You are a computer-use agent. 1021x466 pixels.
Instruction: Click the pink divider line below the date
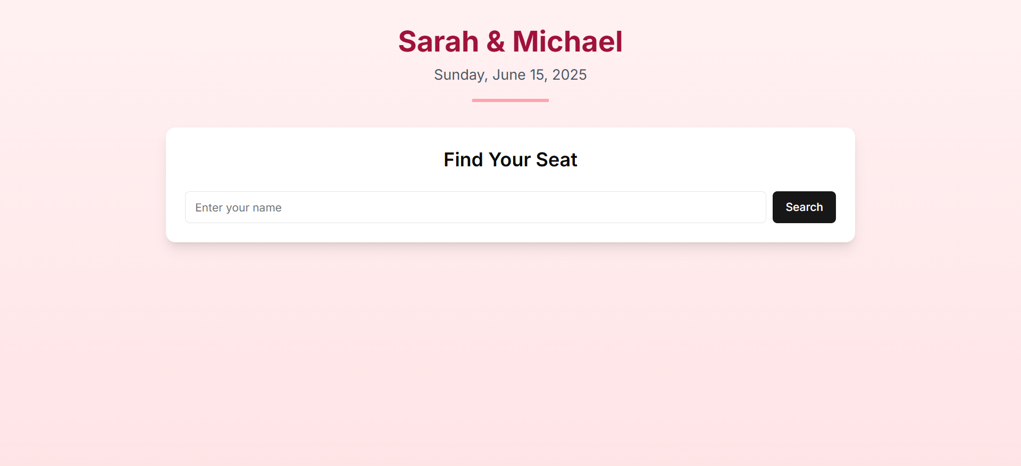[x=510, y=100]
